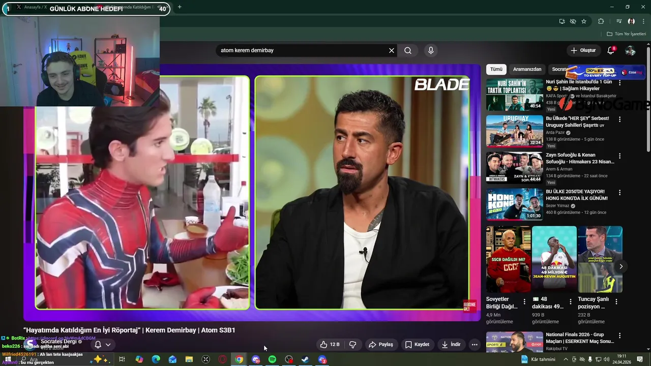Open the Hong Kong 2050 video thumbnail
651x366 pixels.
[x=514, y=204]
